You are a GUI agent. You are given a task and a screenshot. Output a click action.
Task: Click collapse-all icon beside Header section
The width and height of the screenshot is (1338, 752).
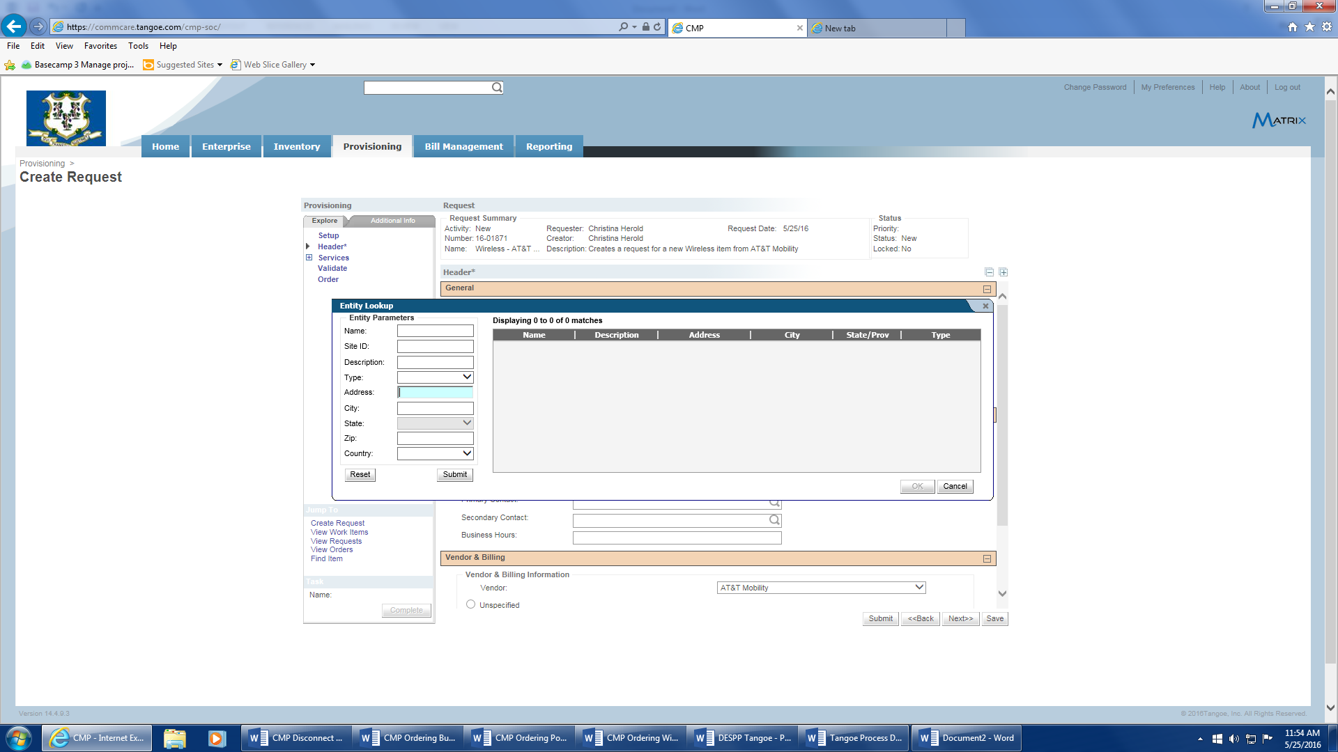point(989,272)
